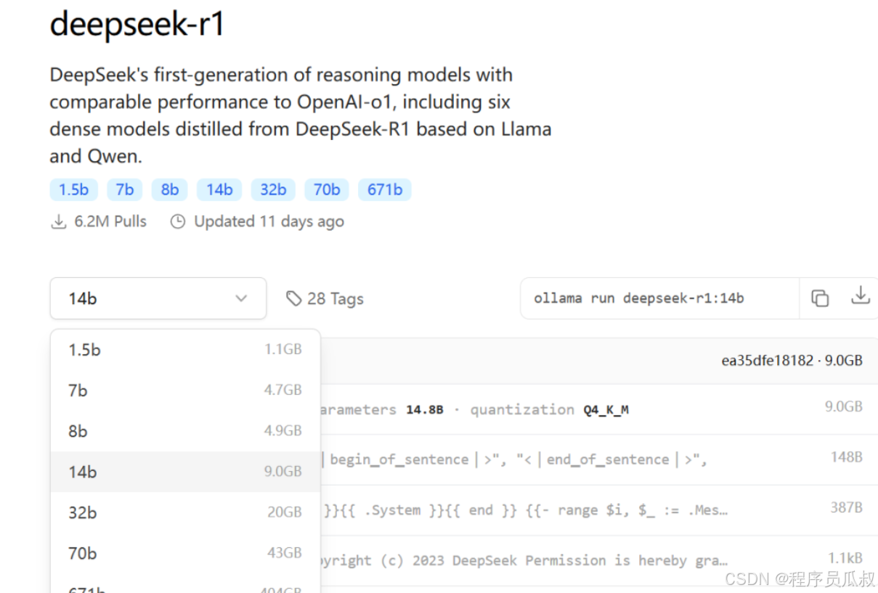
Task: Click the 148B file size value
Action: pos(847,457)
